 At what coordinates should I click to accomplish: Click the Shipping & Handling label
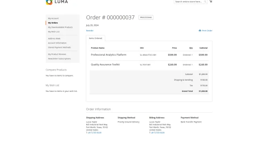point(183,80)
